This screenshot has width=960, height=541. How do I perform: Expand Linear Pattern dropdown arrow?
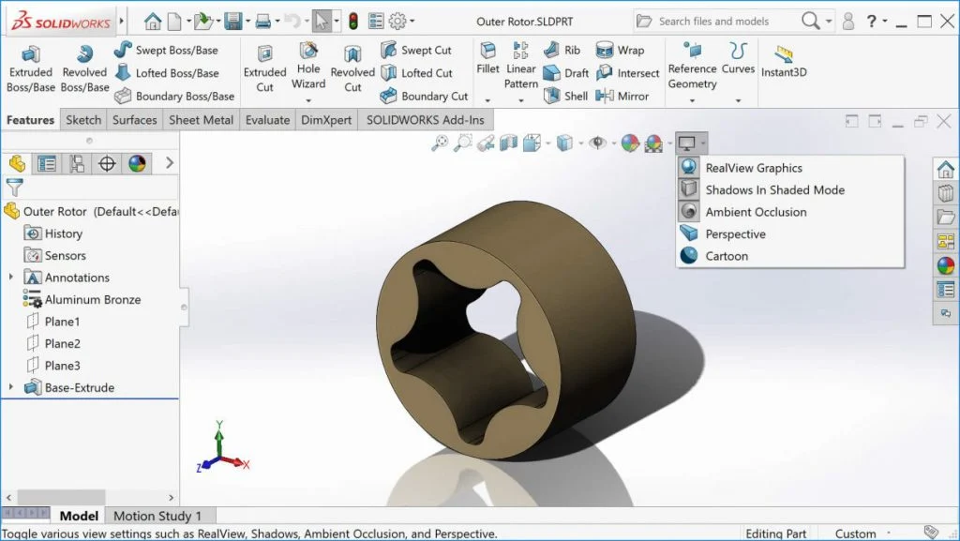pyautogui.click(x=521, y=100)
